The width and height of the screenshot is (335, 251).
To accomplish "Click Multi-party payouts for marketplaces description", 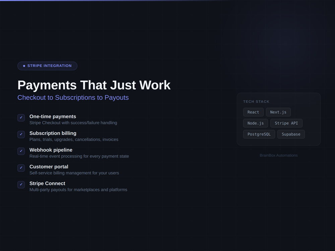I will pyautogui.click(x=78, y=190).
